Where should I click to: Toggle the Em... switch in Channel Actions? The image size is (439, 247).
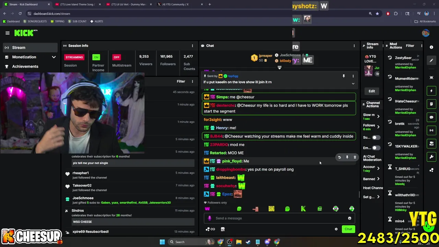click(x=376, y=148)
